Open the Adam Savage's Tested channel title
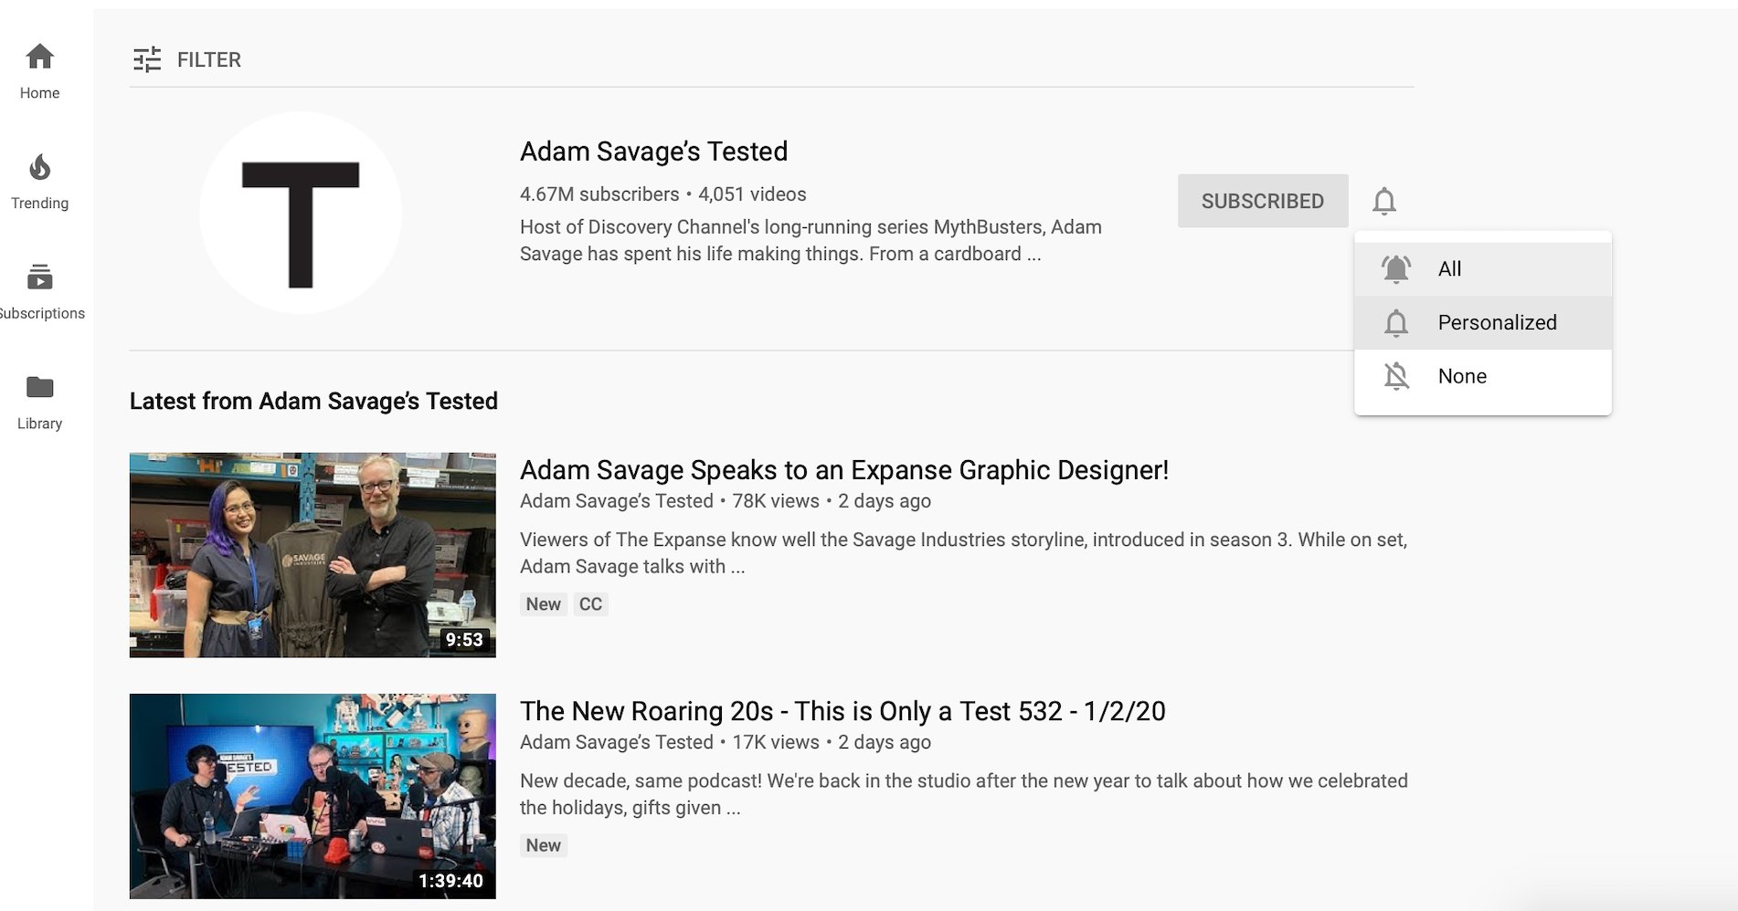Viewport: 1738px width, 911px height. [x=653, y=152]
